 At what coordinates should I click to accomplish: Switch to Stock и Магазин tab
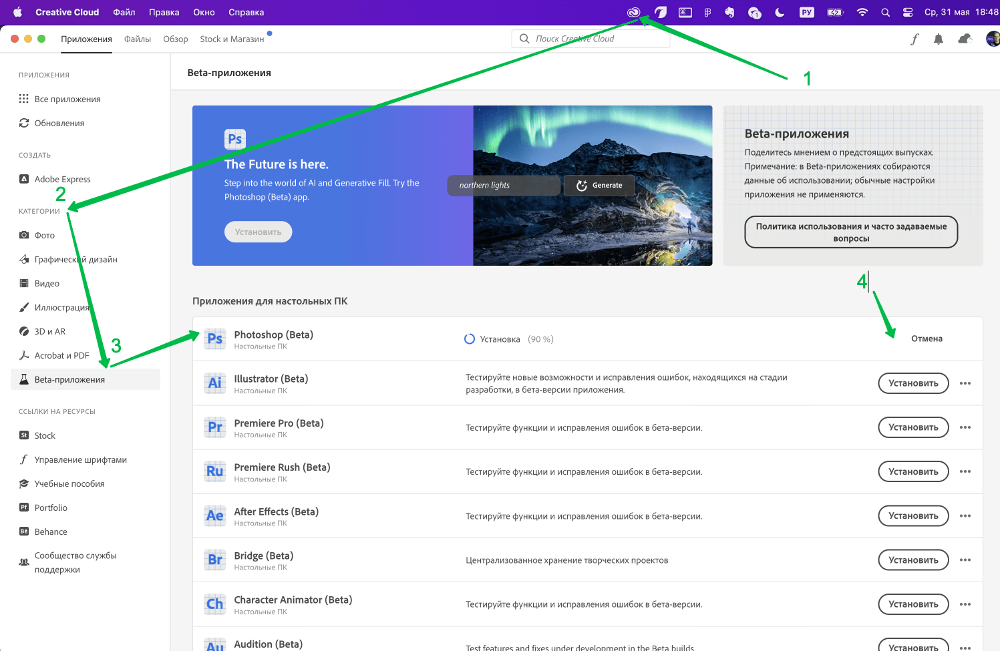click(232, 39)
